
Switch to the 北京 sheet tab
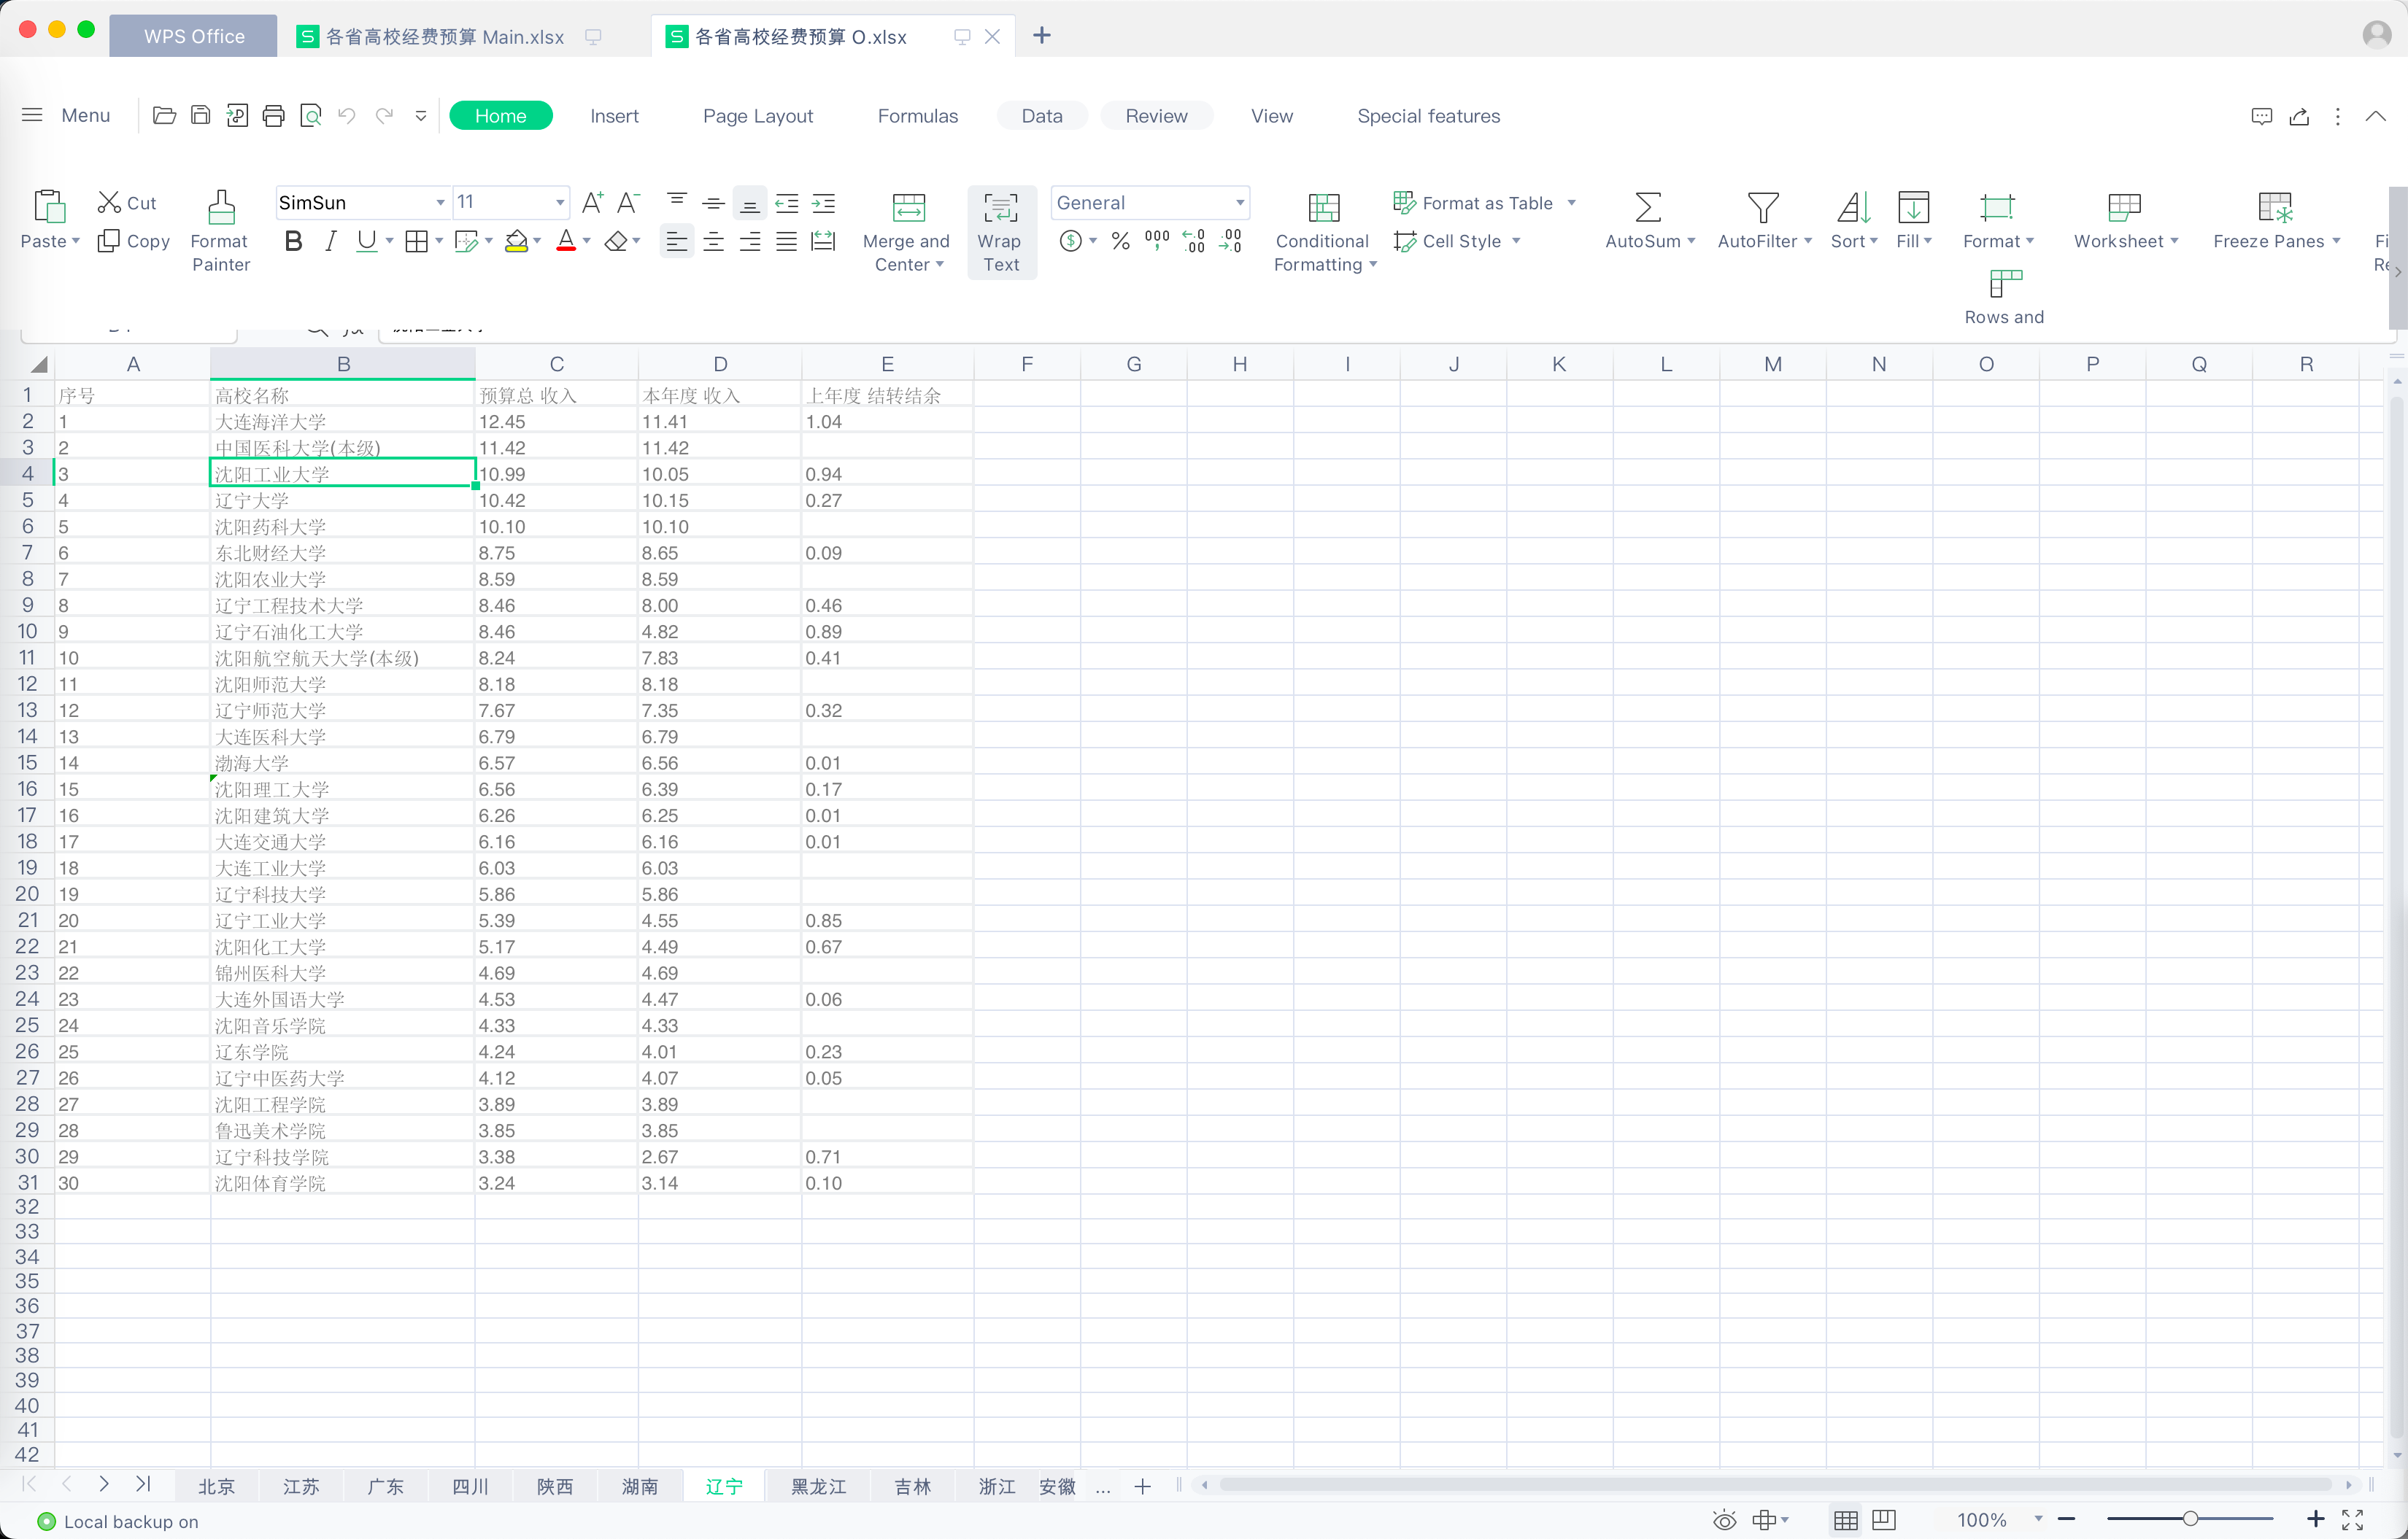point(216,1487)
